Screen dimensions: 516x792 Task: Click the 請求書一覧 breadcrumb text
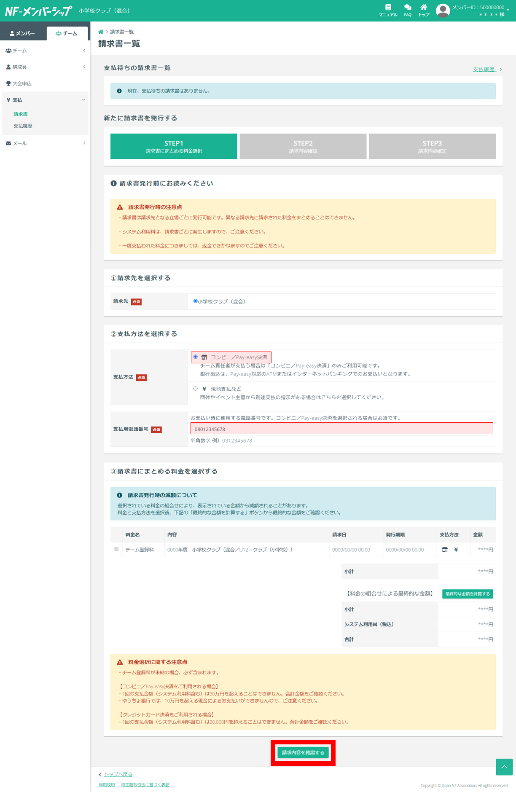122,32
